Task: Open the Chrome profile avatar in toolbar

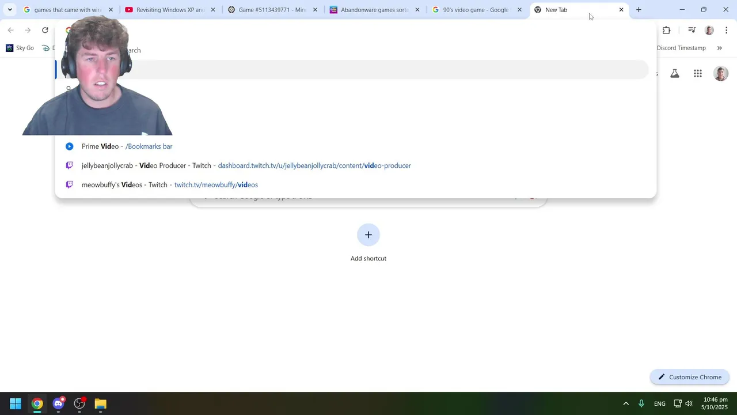Action: [709, 30]
